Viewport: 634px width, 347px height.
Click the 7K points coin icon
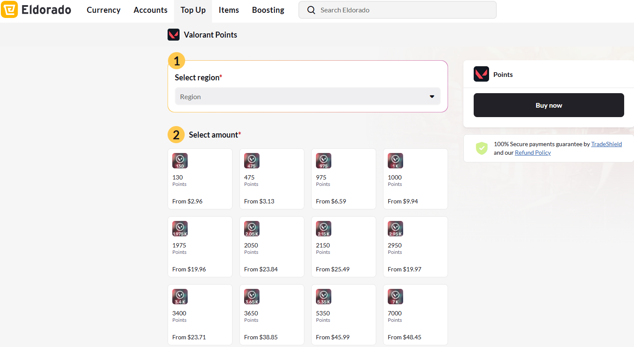(x=395, y=297)
